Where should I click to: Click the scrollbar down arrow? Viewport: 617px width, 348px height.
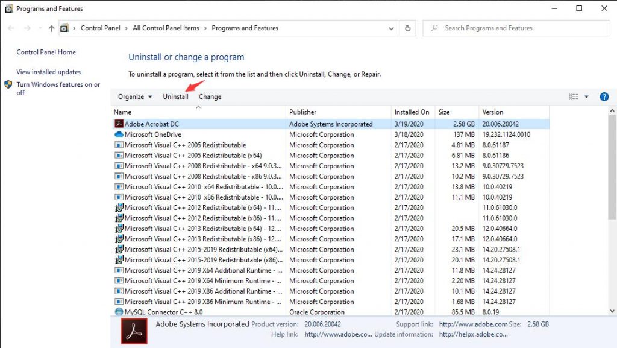(612, 311)
